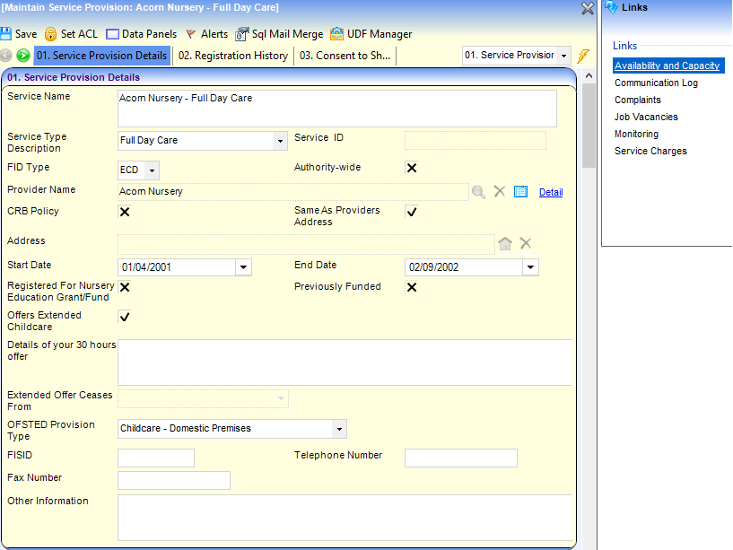733x550 pixels.
Task: Toggle the CRB Policy checkbox
Action: pos(125,212)
